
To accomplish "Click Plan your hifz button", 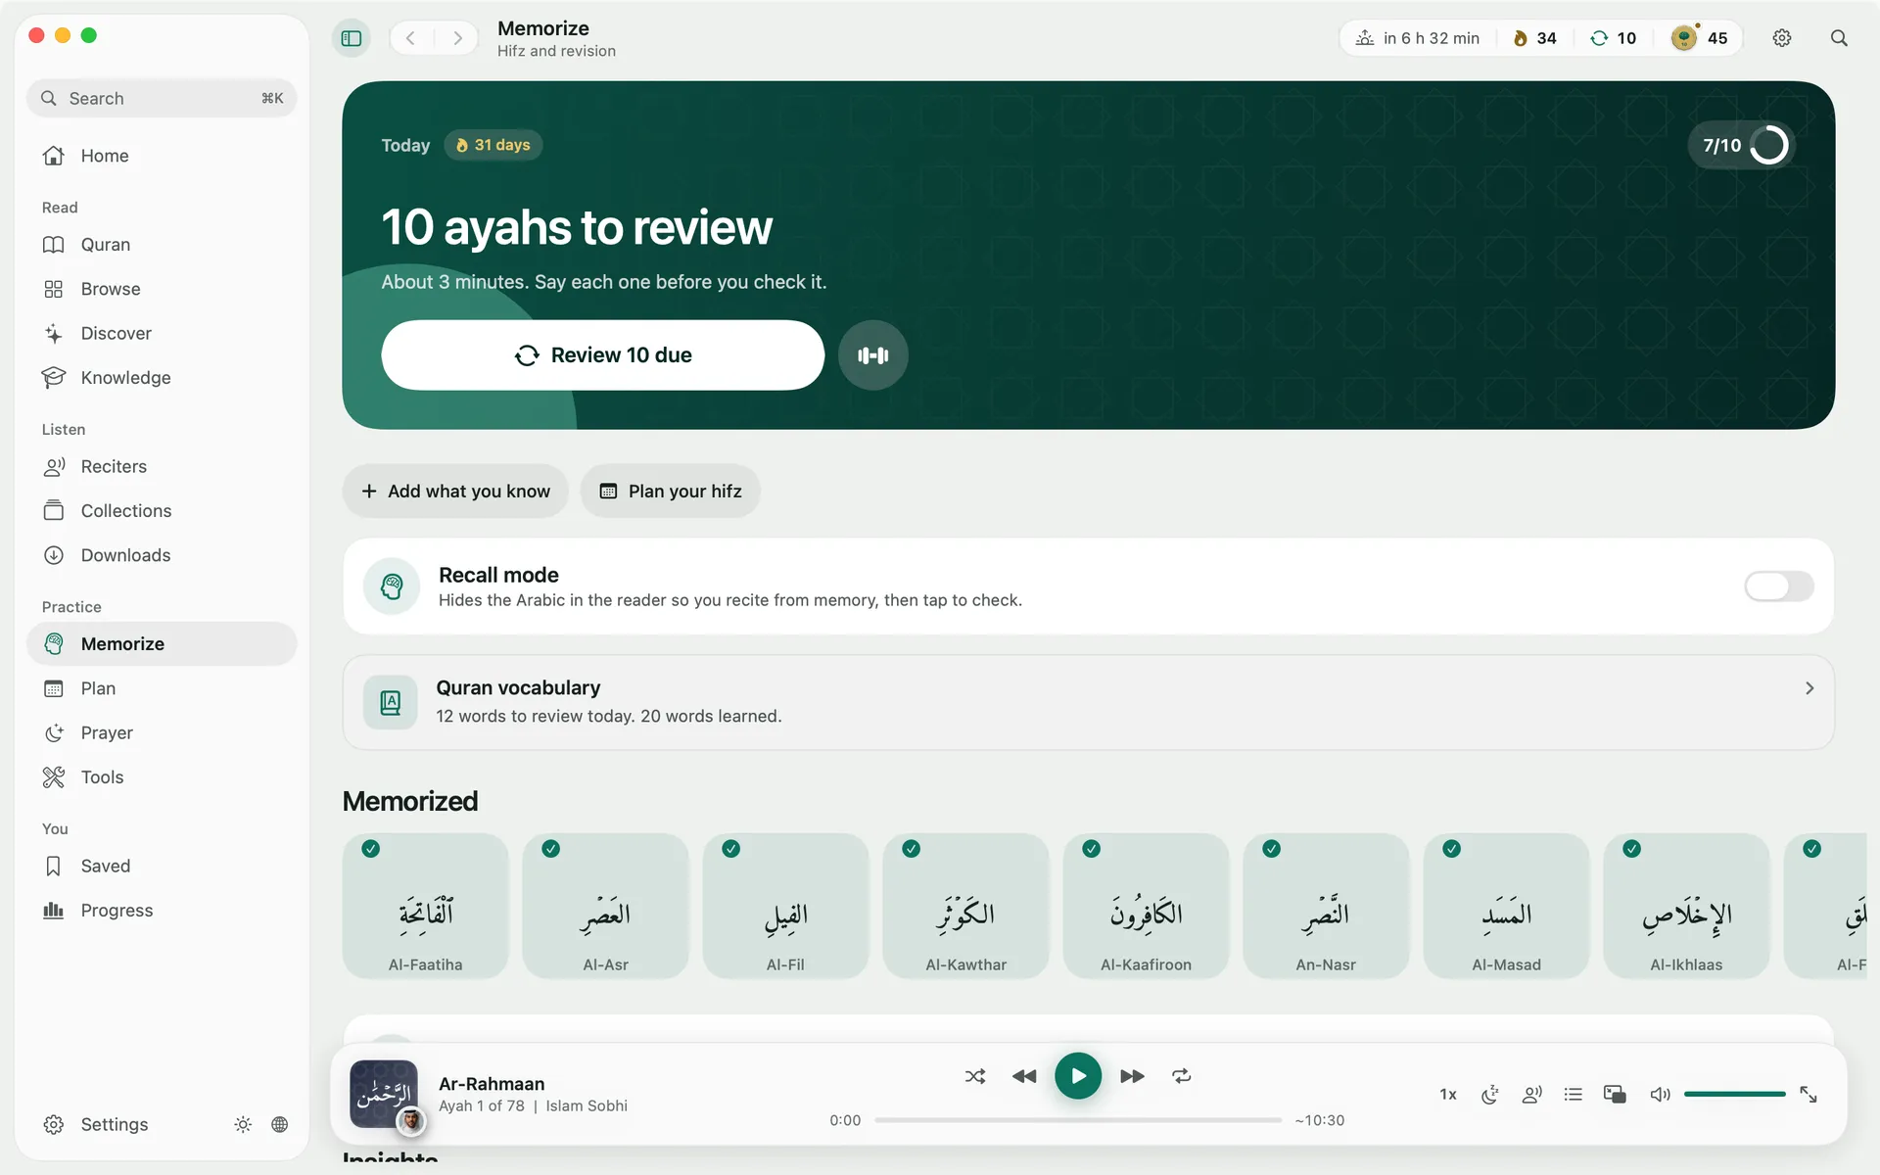I will click(670, 492).
